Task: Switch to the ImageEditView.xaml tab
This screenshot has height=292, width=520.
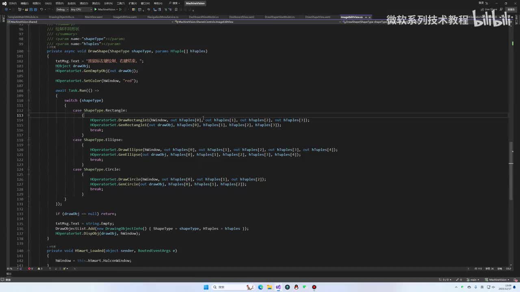Action: [x=125, y=17]
